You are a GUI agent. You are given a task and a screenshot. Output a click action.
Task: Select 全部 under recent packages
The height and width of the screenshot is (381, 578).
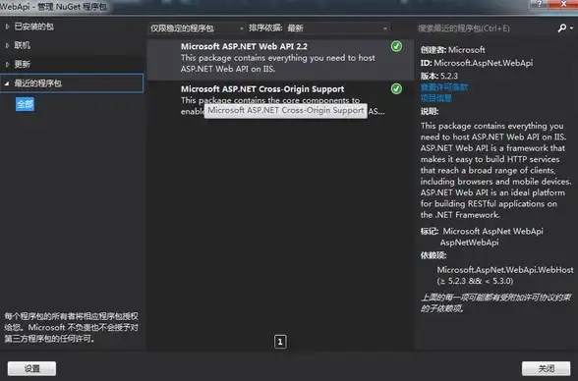point(26,104)
